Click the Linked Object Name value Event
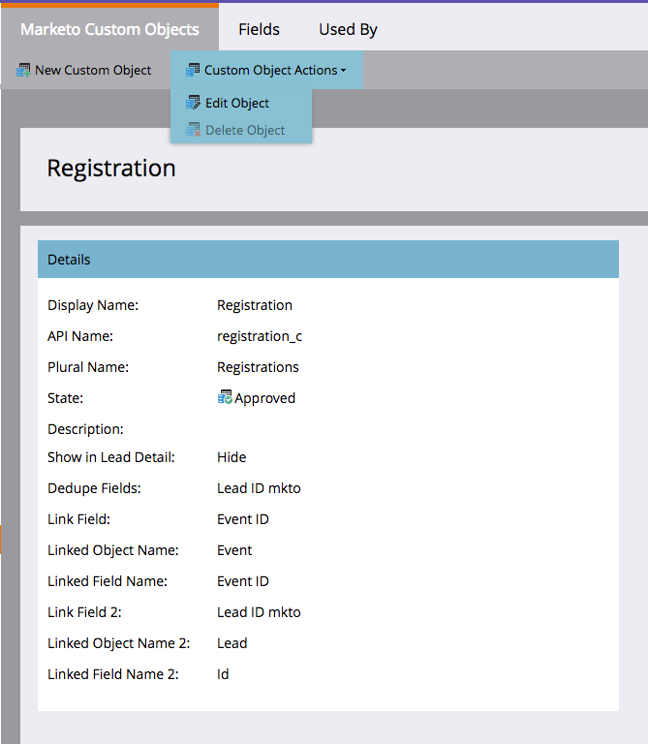The width and height of the screenshot is (648, 744). coord(234,550)
